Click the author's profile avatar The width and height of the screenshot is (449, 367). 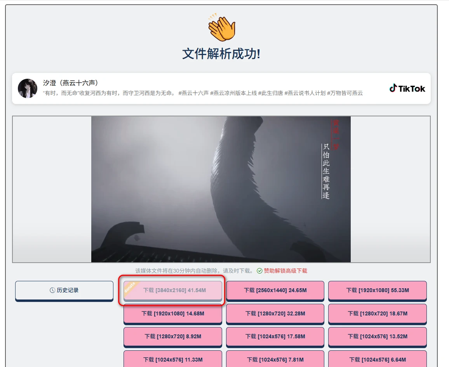pyautogui.click(x=28, y=88)
